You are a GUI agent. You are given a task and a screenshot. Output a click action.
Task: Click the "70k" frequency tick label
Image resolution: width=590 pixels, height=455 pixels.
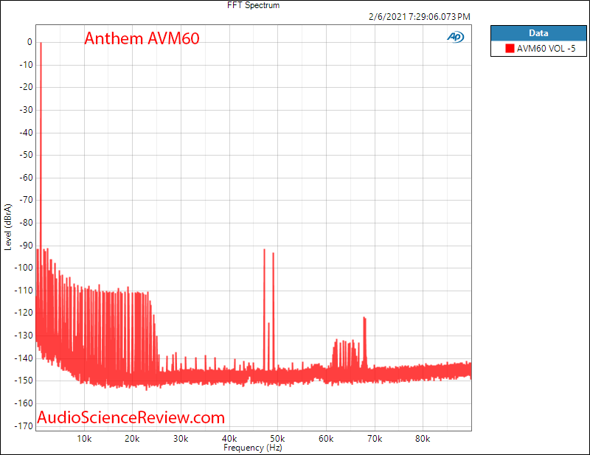click(375, 439)
